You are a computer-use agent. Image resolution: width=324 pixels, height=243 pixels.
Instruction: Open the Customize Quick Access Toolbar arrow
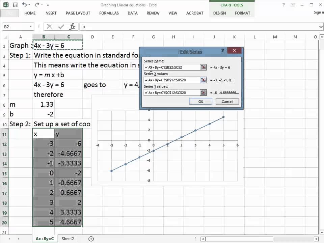[x=48, y=5]
